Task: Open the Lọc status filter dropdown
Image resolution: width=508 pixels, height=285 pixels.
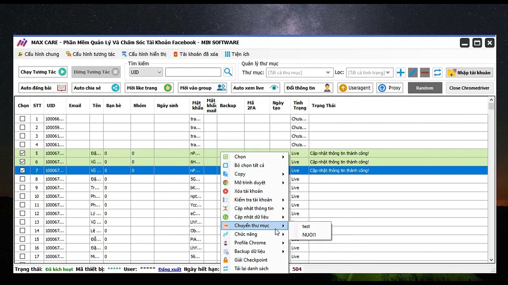Action: 369,72
